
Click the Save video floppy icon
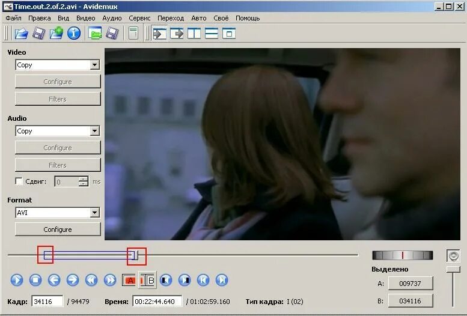[x=38, y=33]
